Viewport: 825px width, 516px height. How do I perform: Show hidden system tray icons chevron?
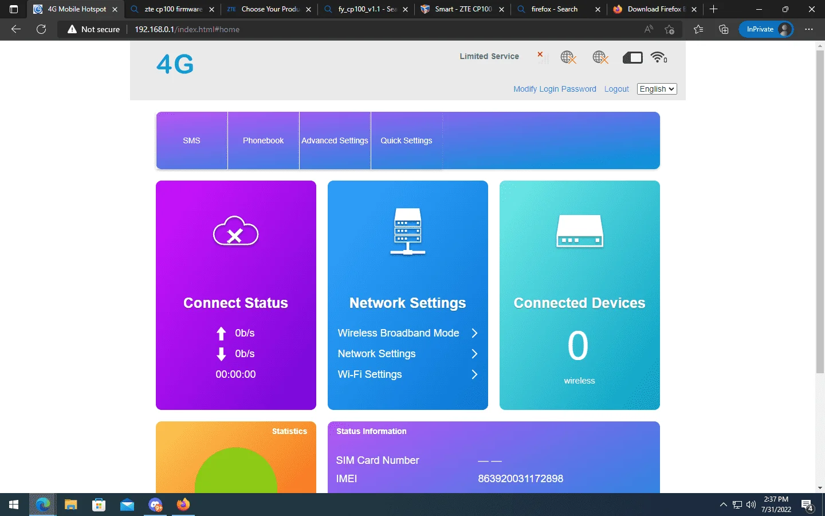pyautogui.click(x=723, y=505)
